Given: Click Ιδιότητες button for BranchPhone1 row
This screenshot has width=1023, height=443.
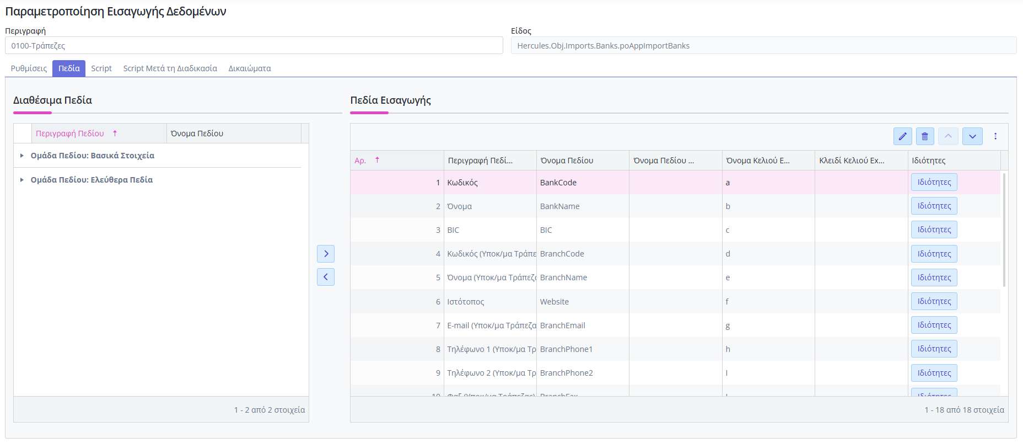Looking at the screenshot, I should [934, 349].
